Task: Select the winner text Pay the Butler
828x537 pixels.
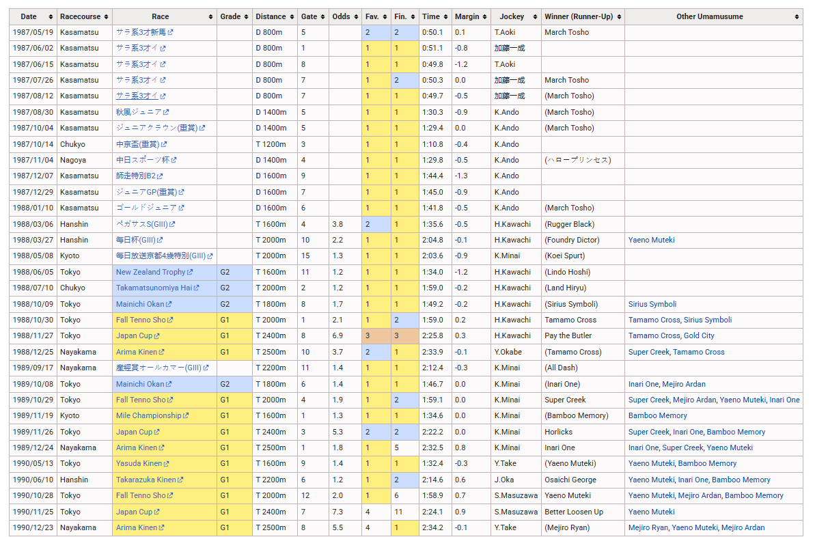Action: (568, 335)
